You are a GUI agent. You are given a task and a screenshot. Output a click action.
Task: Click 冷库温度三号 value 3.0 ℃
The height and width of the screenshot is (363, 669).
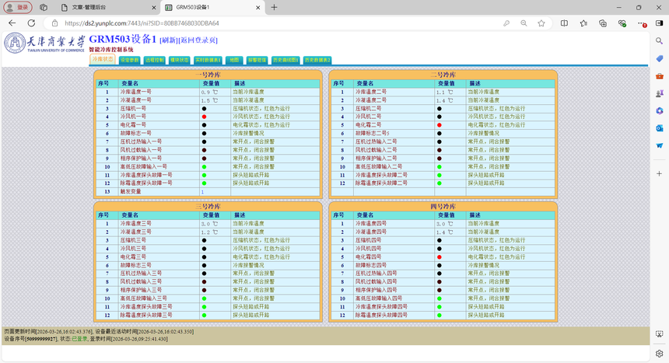(x=209, y=224)
